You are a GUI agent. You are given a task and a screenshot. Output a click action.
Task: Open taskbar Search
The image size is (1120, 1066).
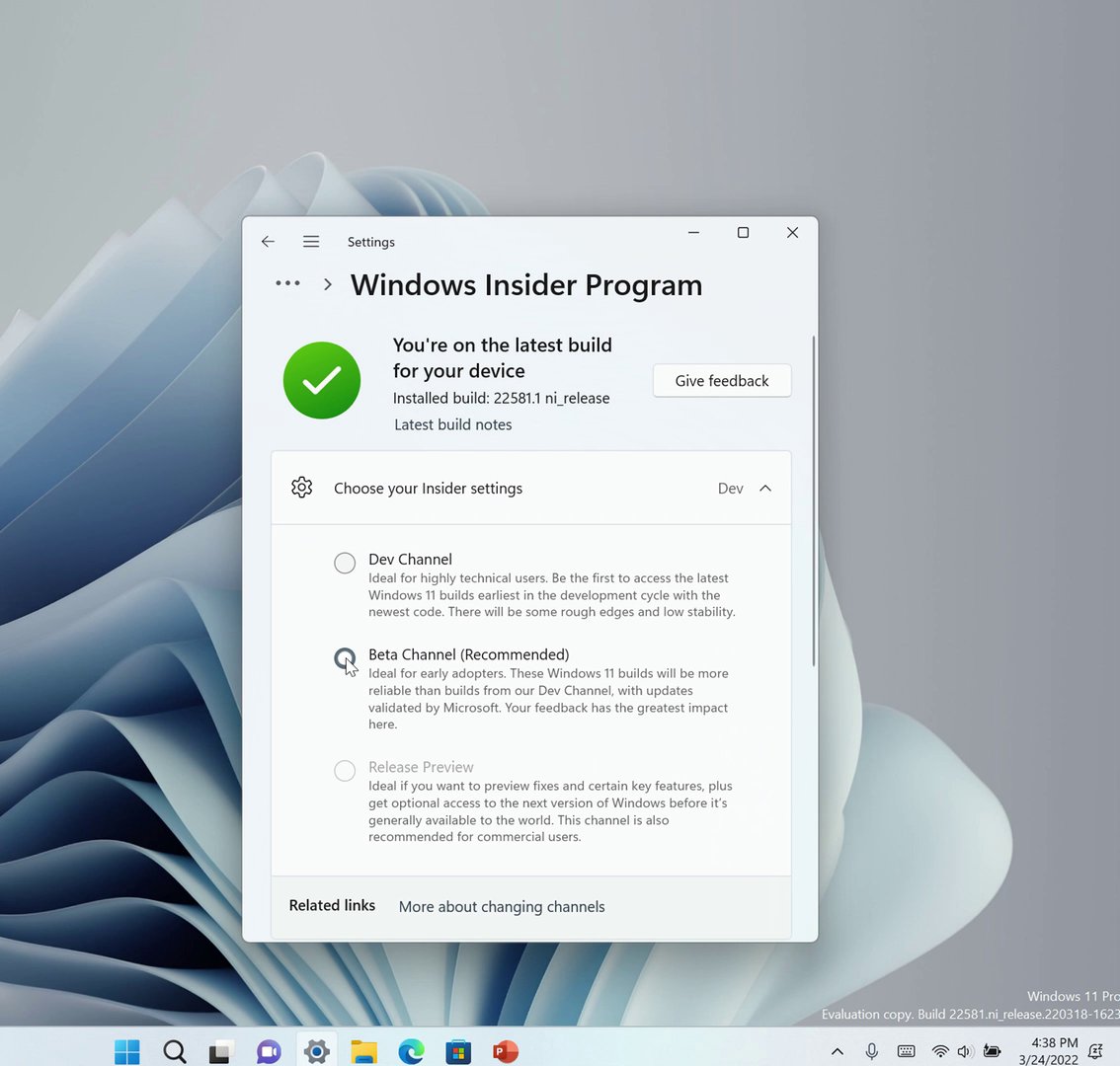[x=174, y=1051]
